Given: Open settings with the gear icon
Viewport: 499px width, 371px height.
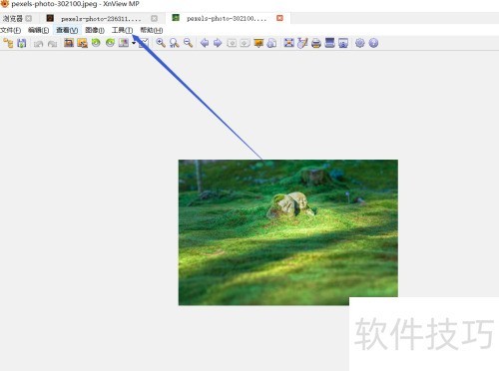Looking at the screenshot, I should [360, 43].
